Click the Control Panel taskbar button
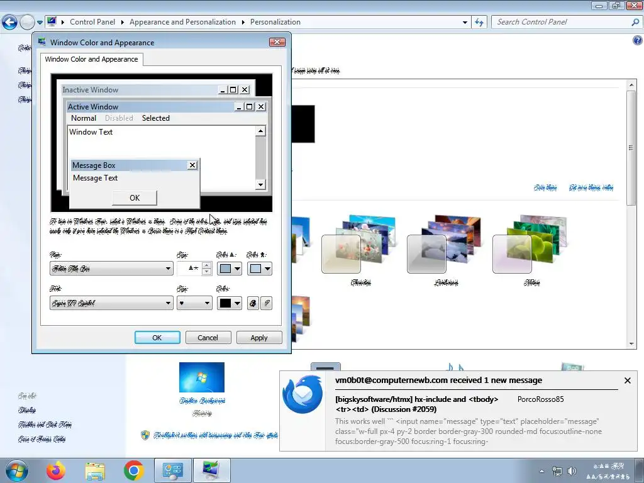 (x=172, y=470)
